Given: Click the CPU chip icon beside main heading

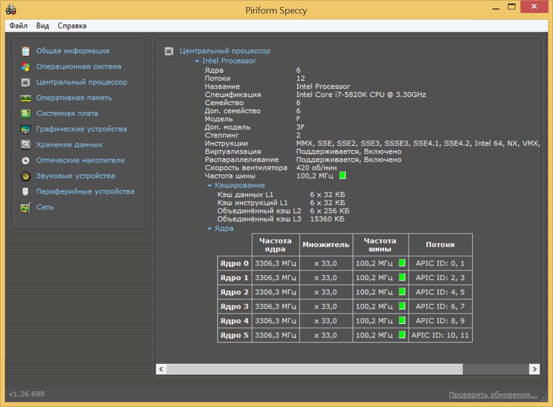Looking at the screenshot, I should pos(169,51).
